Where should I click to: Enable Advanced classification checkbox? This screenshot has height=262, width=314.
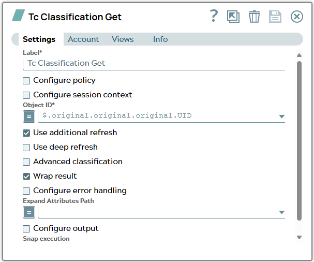(26, 162)
